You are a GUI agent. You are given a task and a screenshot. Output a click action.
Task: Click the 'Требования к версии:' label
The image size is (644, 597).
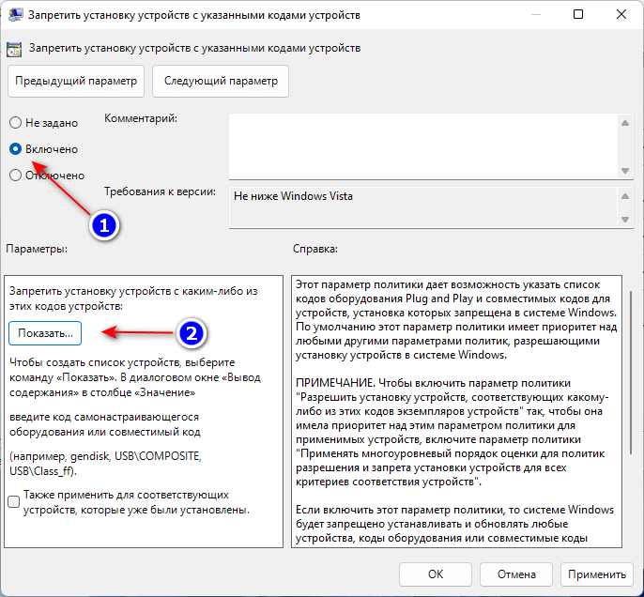[x=160, y=191]
